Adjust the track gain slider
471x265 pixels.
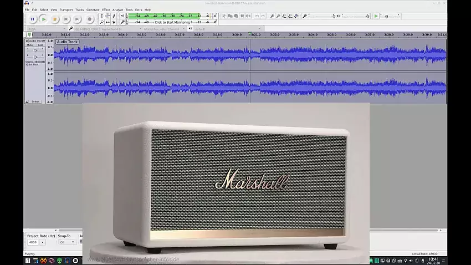(x=35, y=50)
